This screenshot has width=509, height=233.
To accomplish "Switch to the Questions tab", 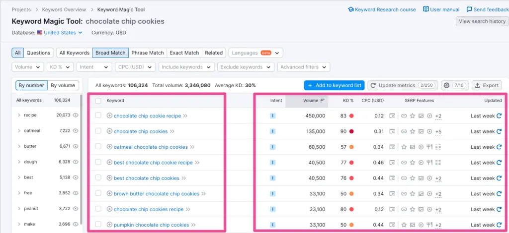I will coord(38,53).
